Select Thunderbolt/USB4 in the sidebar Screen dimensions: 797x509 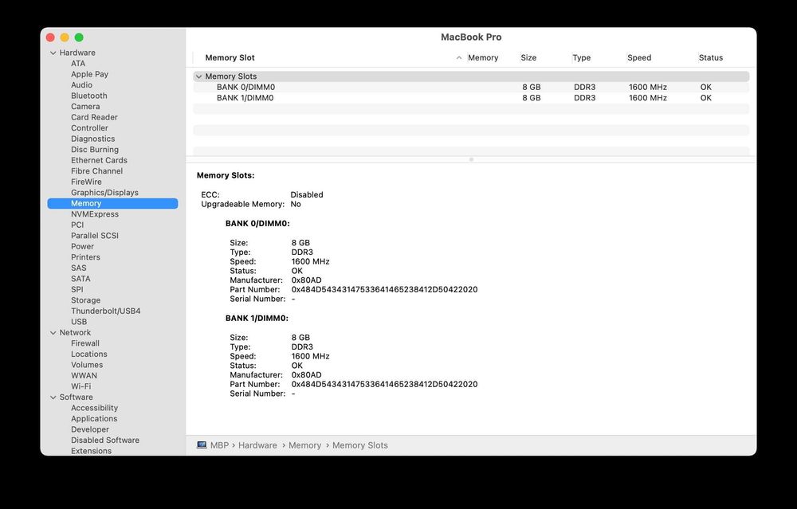[x=106, y=311]
